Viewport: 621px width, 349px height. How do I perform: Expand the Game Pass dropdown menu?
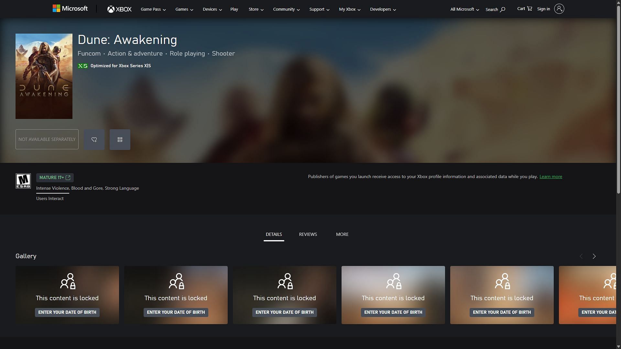[x=153, y=9]
